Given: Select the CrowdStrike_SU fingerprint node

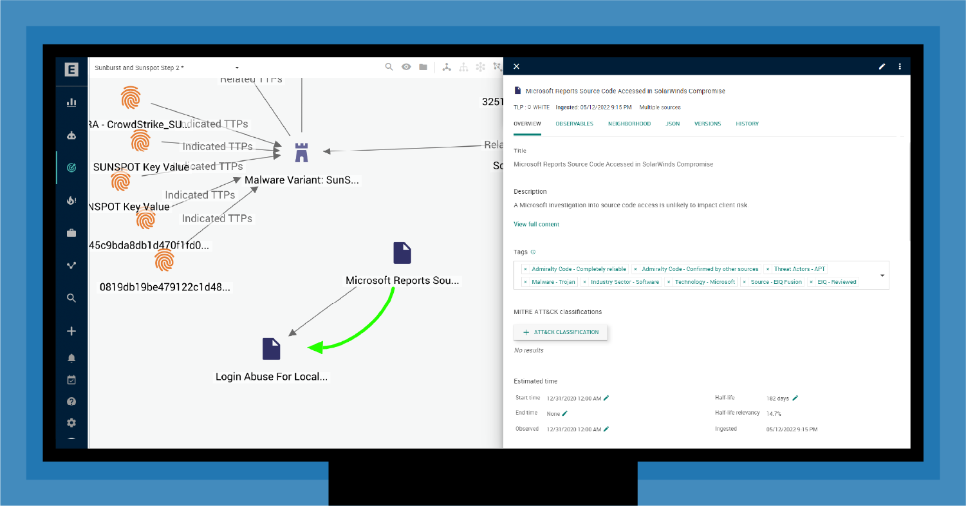Looking at the screenshot, I should pyautogui.click(x=131, y=98).
